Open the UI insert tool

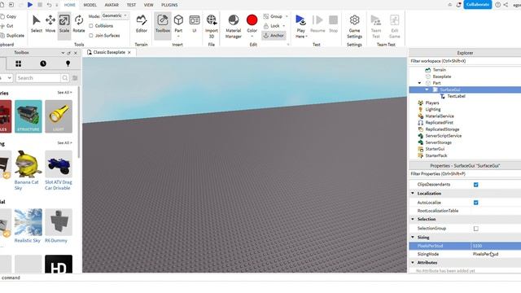tap(195, 24)
